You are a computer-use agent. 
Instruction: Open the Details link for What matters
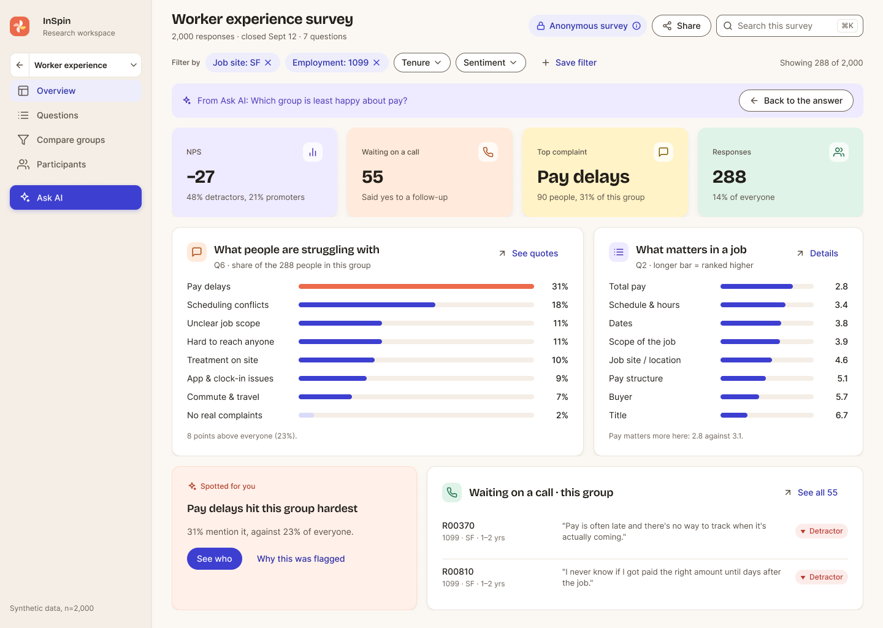817,253
